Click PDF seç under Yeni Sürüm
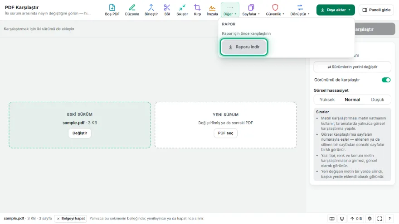Screen dimensions: 399x224 coord(225,133)
